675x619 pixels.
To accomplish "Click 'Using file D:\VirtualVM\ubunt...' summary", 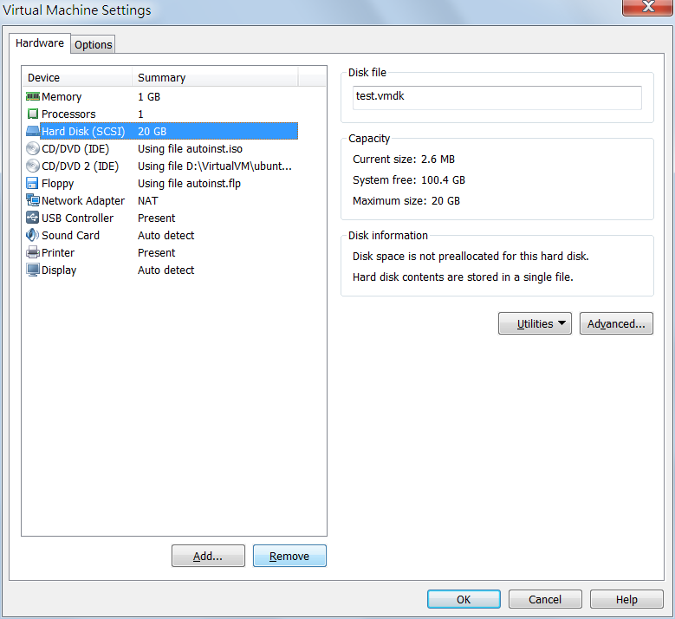I will 215,166.
